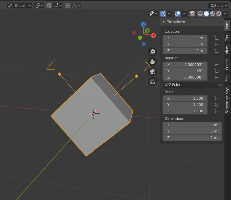Open the gizmo settings dropdown arrow
Image resolution: width=231 pixels, height=200 pixels.
coord(169,14)
